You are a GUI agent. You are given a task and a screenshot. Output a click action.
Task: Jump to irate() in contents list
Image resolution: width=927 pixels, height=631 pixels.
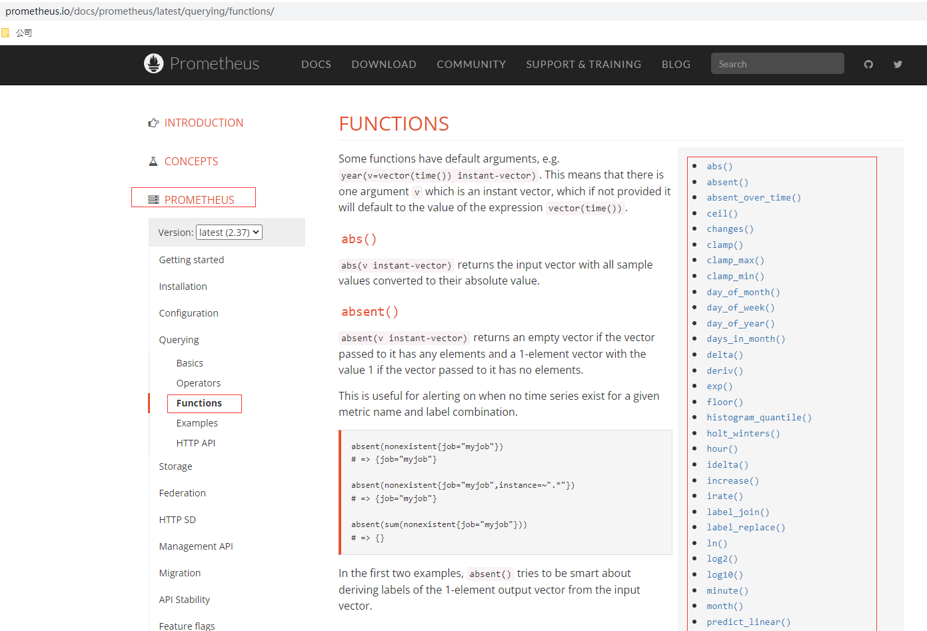point(725,496)
